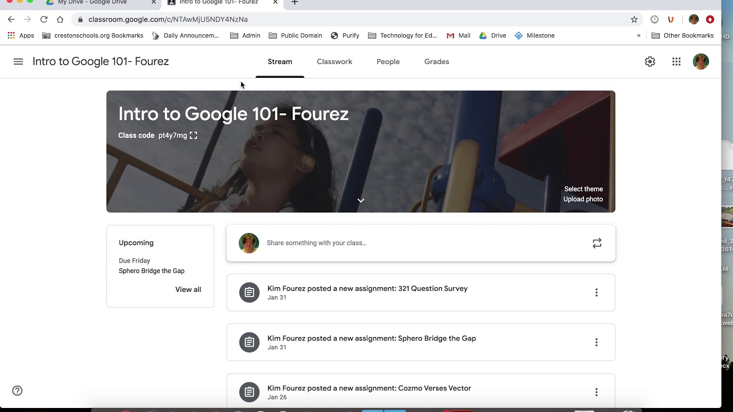This screenshot has height=412, width=733.
Task: Click assignment icon of Sphero Bridge post
Action: [x=249, y=342]
